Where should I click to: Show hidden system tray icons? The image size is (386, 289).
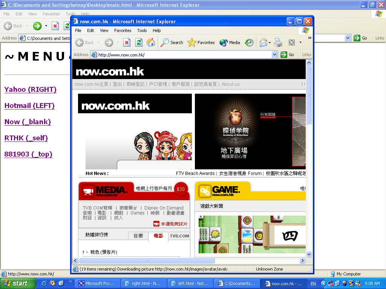coord(323,284)
